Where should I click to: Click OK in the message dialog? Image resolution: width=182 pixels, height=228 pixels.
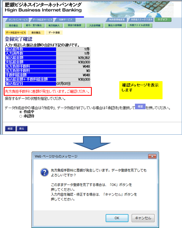pos(117,218)
